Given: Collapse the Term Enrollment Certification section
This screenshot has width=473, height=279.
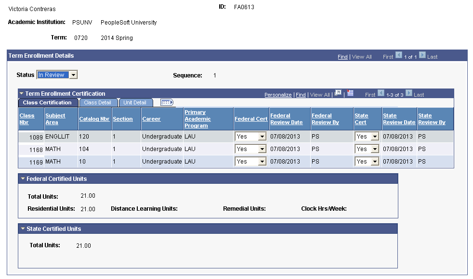Looking at the screenshot, I should tap(21, 93).
